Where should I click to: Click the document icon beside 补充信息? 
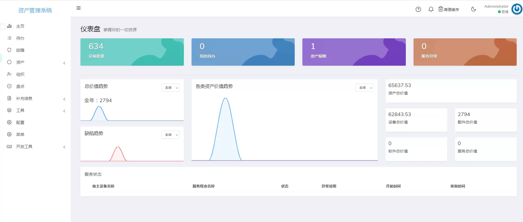pyautogui.click(x=9, y=98)
